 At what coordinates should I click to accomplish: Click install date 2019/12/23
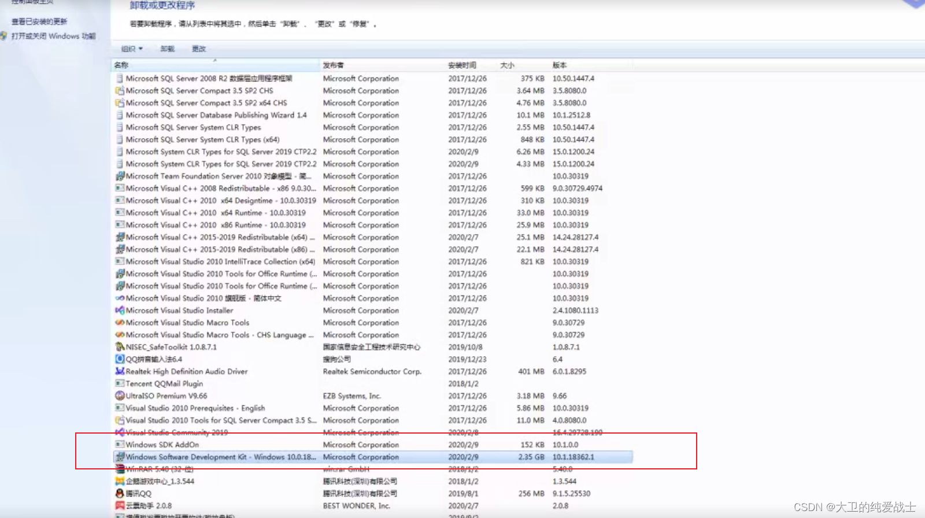467,360
